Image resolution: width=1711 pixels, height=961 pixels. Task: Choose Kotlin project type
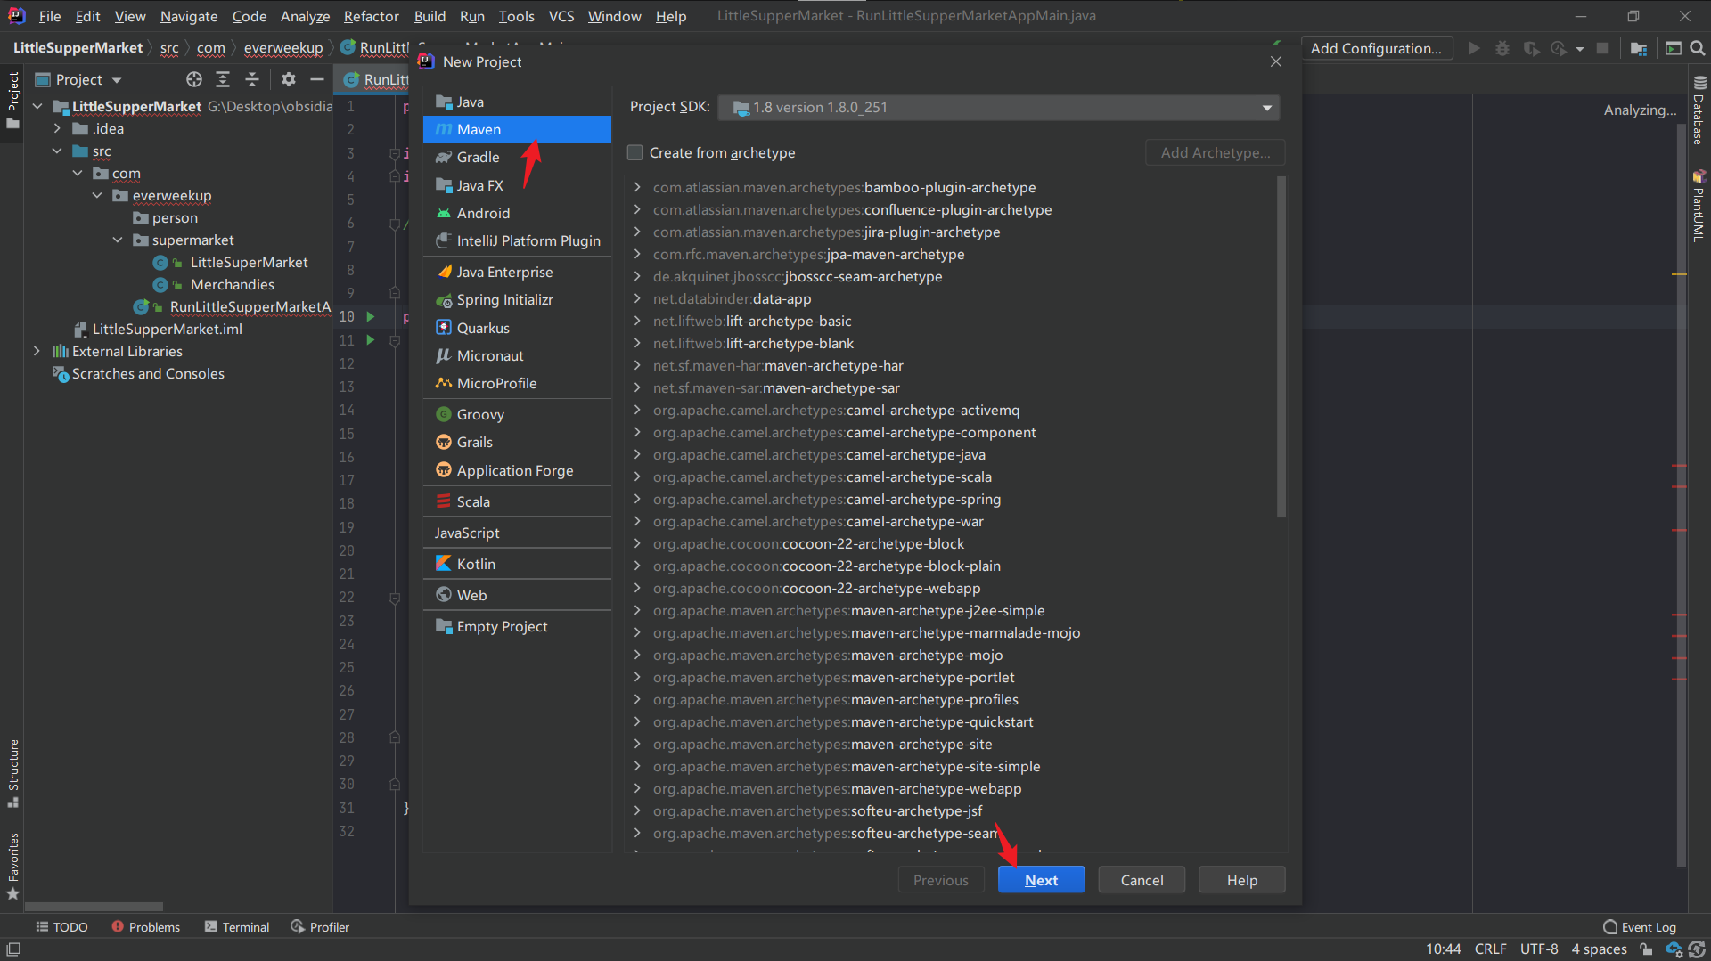(517, 564)
